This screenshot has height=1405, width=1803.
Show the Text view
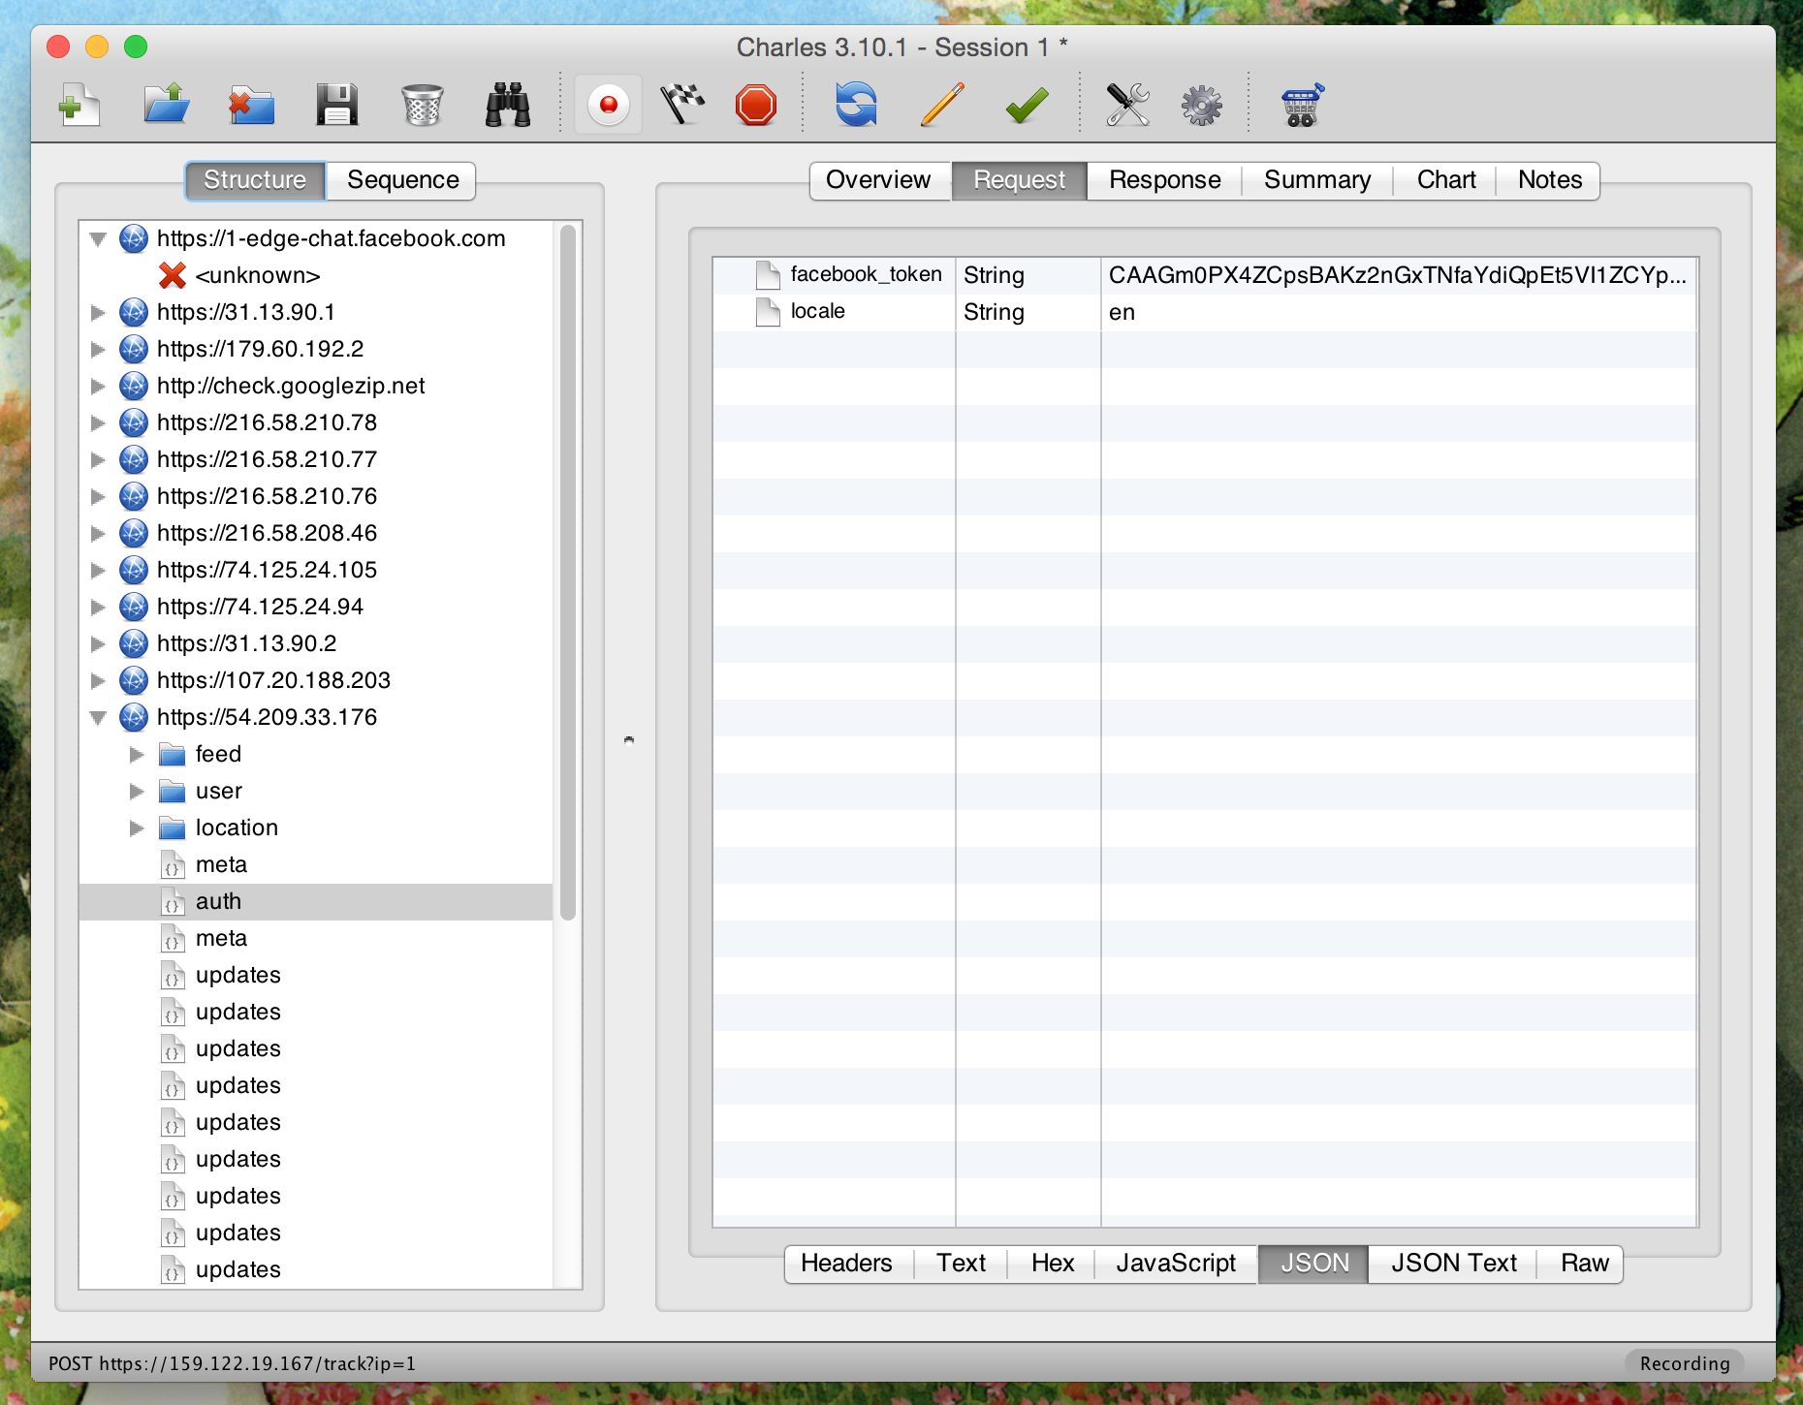pyautogui.click(x=961, y=1264)
